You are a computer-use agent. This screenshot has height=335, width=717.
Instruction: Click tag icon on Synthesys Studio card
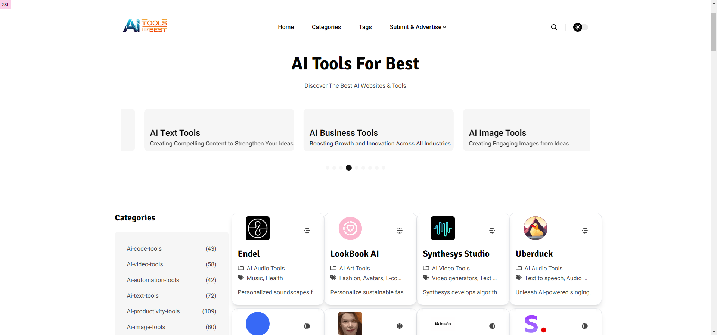click(426, 278)
